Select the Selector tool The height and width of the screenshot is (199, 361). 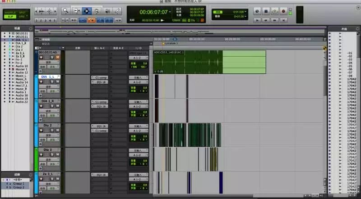click(87, 11)
